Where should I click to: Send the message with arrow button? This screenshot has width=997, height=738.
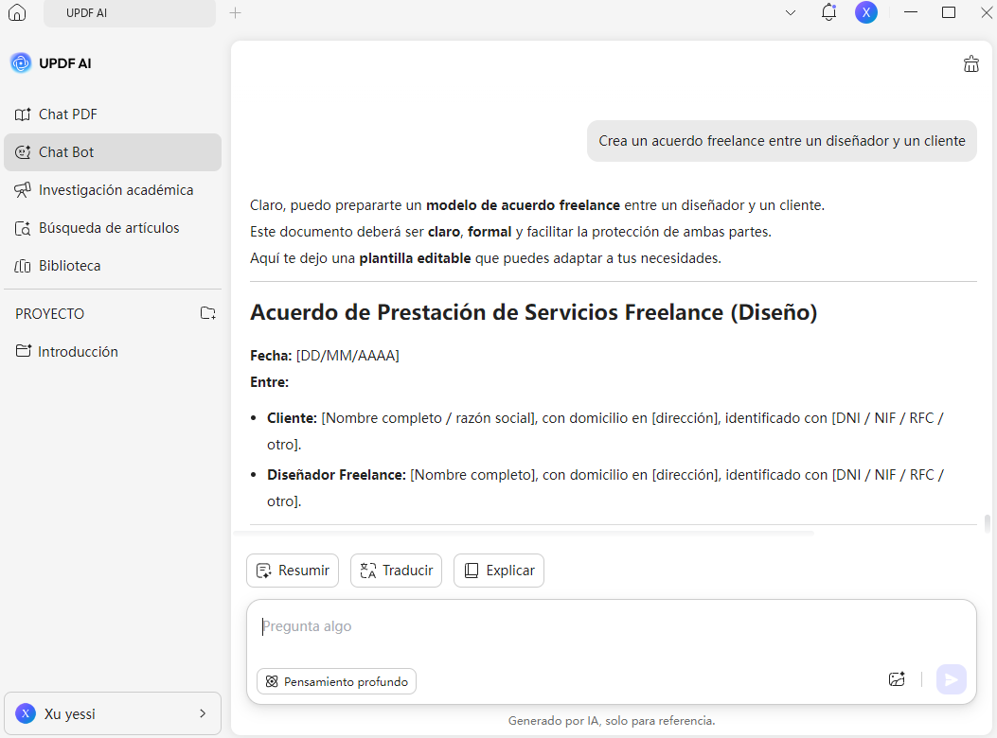tap(952, 679)
